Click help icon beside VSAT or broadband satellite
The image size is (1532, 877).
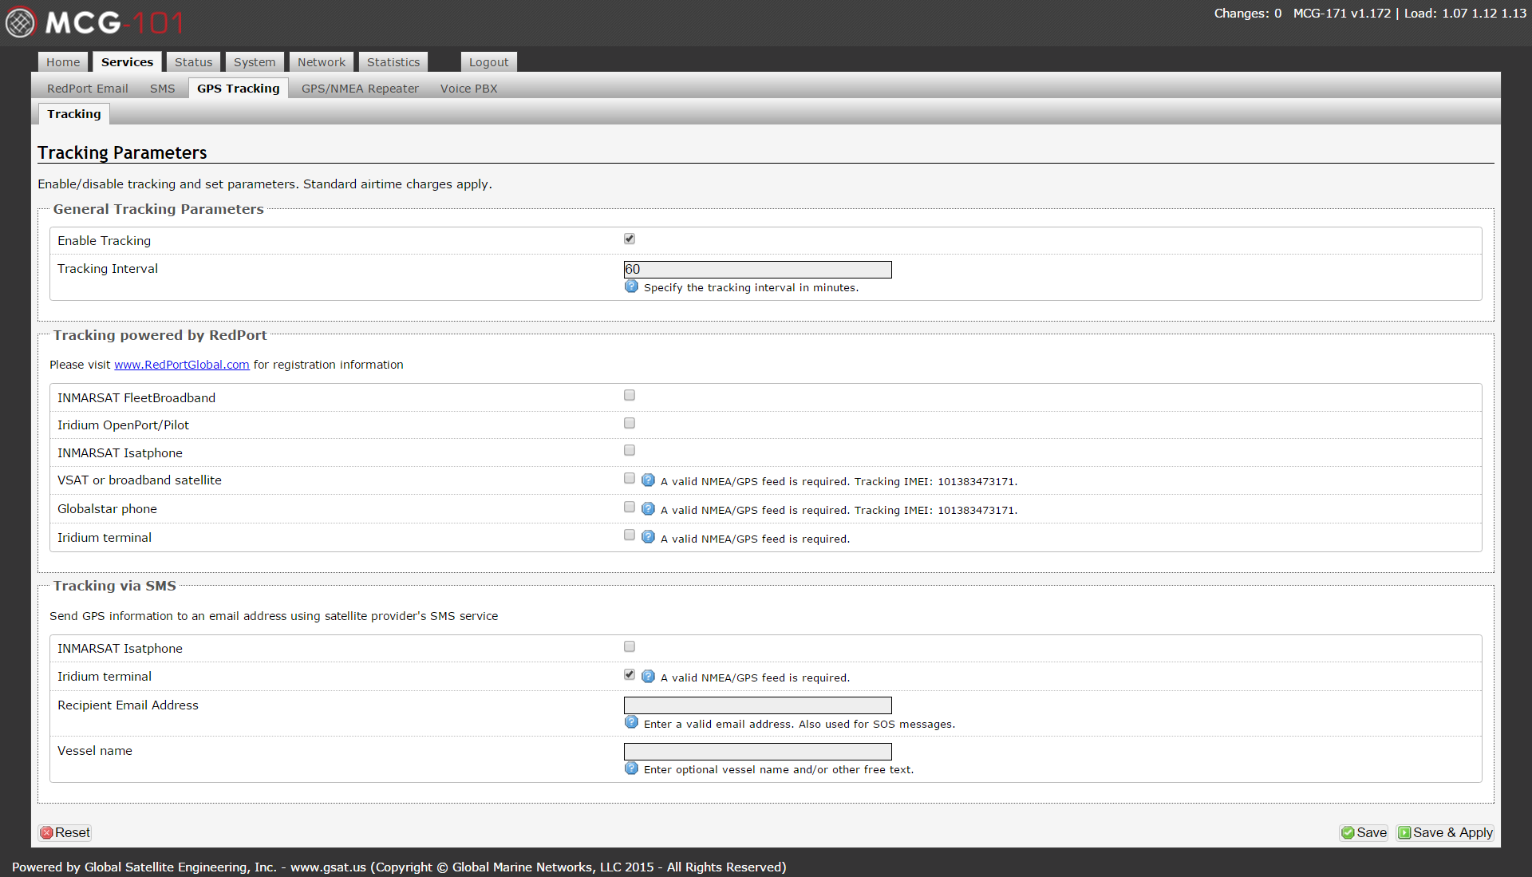648,480
